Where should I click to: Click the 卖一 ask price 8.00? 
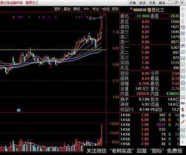[x=145, y=42]
